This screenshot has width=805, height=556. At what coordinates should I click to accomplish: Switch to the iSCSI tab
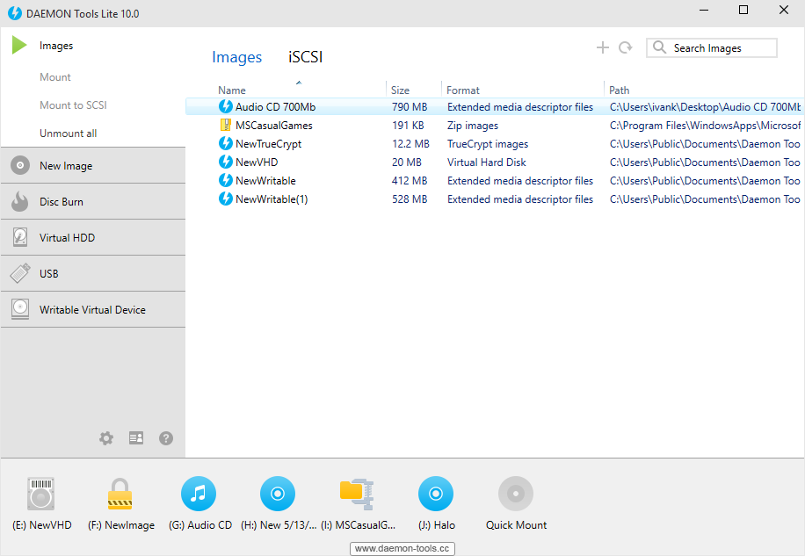point(306,58)
